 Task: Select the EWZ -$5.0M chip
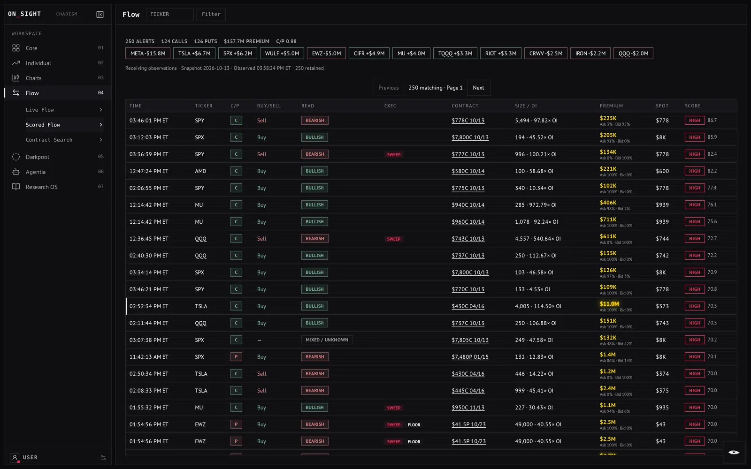[x=327, y=53]
